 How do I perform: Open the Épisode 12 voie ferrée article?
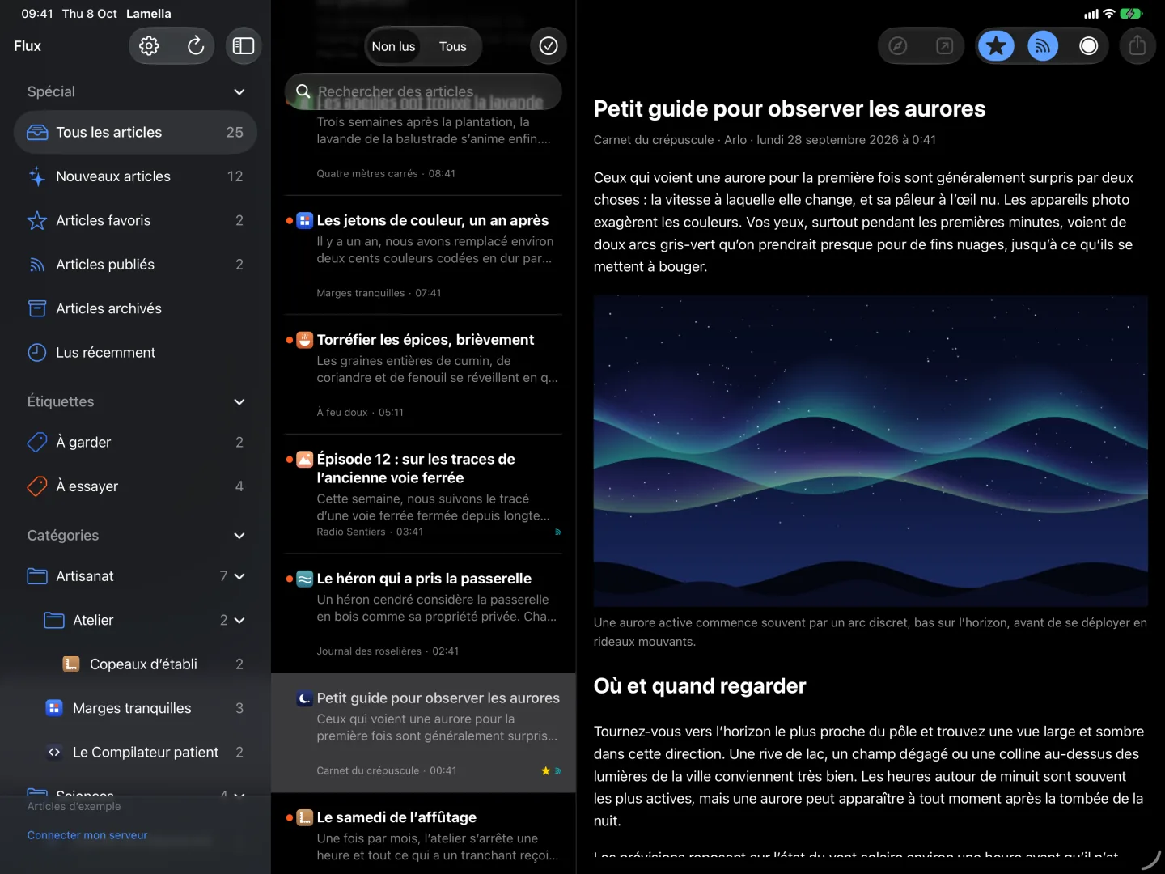[x=423, y=494]
